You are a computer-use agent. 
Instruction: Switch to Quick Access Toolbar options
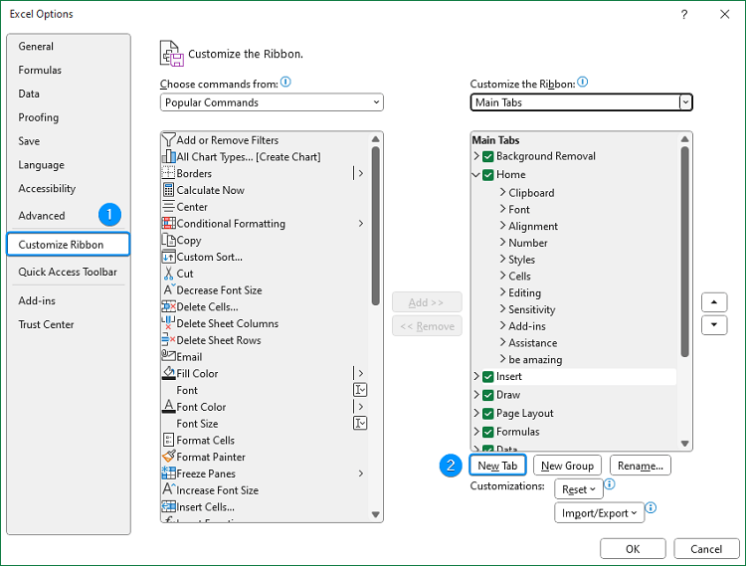(x=68, y=272)
